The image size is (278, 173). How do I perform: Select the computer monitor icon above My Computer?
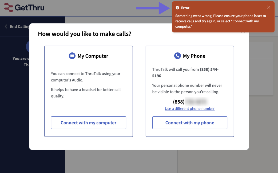(x=72, y=56)
